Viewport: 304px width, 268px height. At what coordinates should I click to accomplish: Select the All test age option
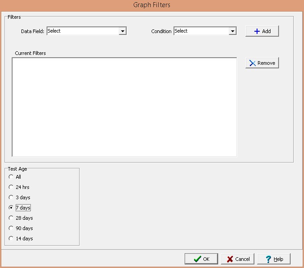(11, 177)
